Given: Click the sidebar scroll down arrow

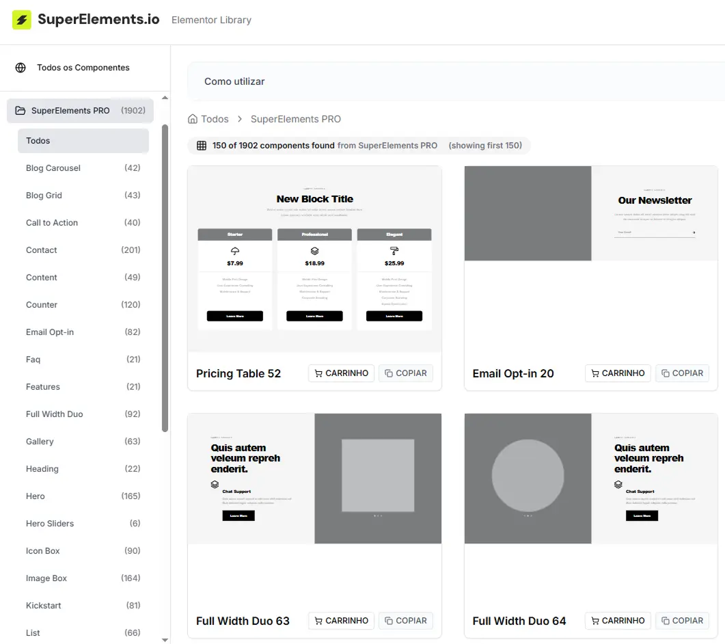Looking at the screenshot, I should point(165,639).
